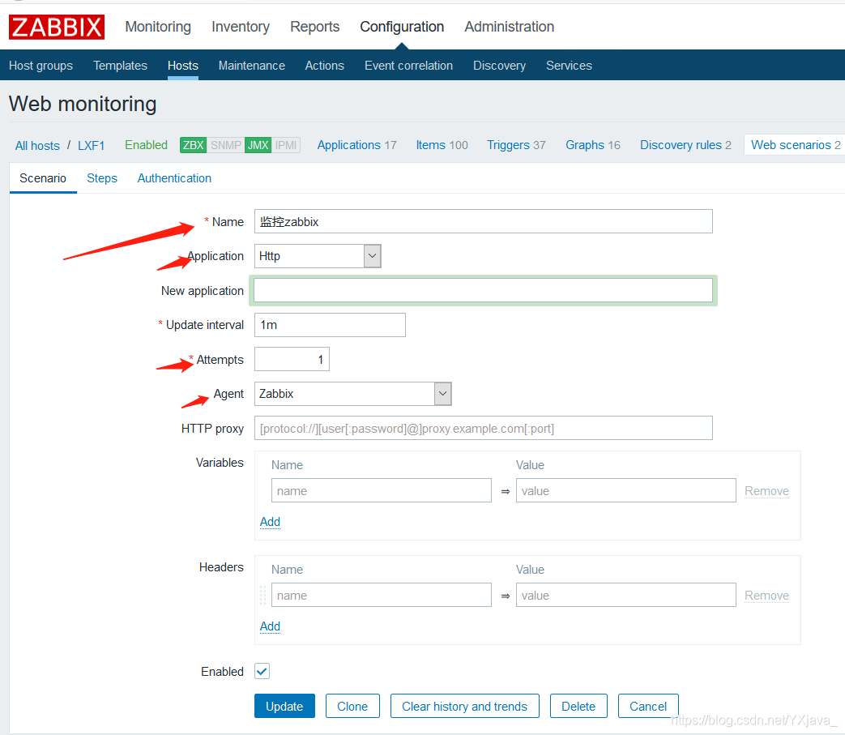
Task: Focus the New application field
Action: point(484,290)
